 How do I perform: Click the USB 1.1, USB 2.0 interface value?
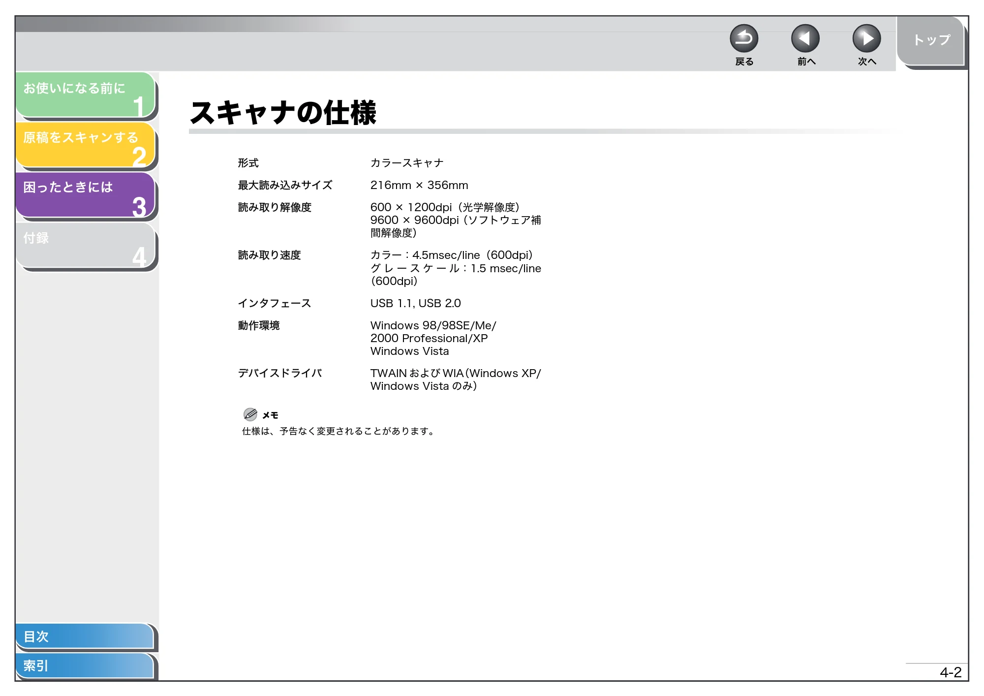415,303
